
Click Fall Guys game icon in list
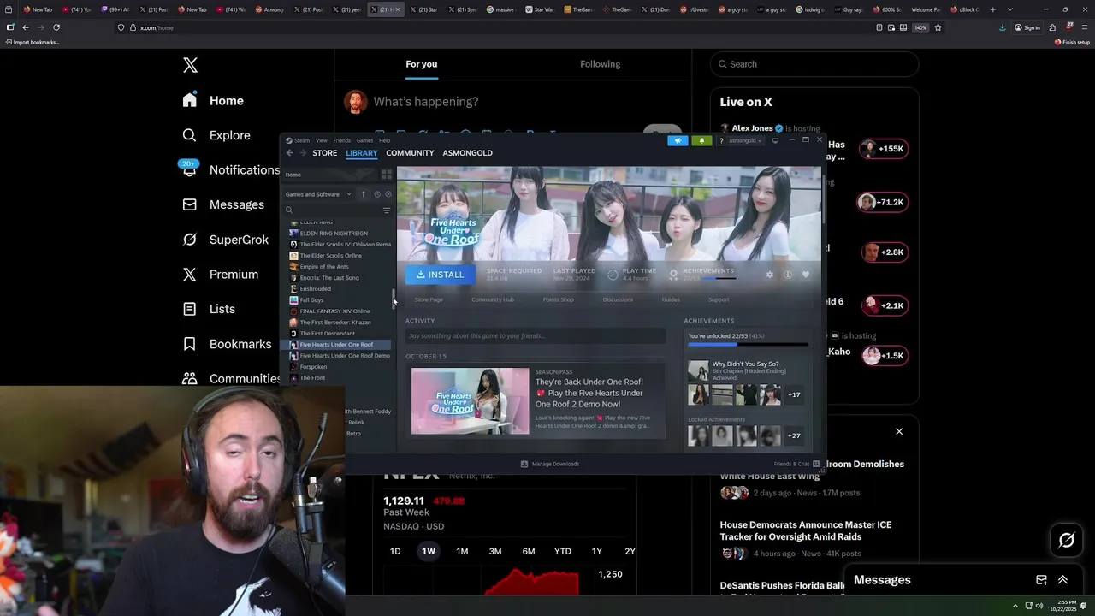click(293, 300)
